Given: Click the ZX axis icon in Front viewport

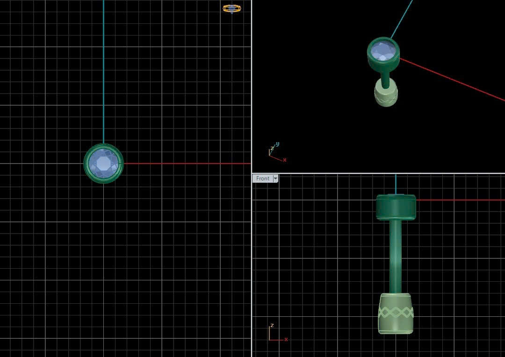Looking at the screenshot, I should 277,333.
